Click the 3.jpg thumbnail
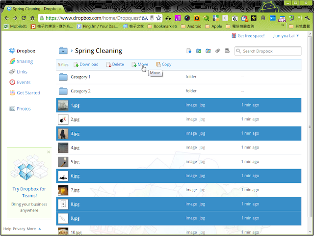The width and height of the screenshot is (314, 236). coord(63,133)
